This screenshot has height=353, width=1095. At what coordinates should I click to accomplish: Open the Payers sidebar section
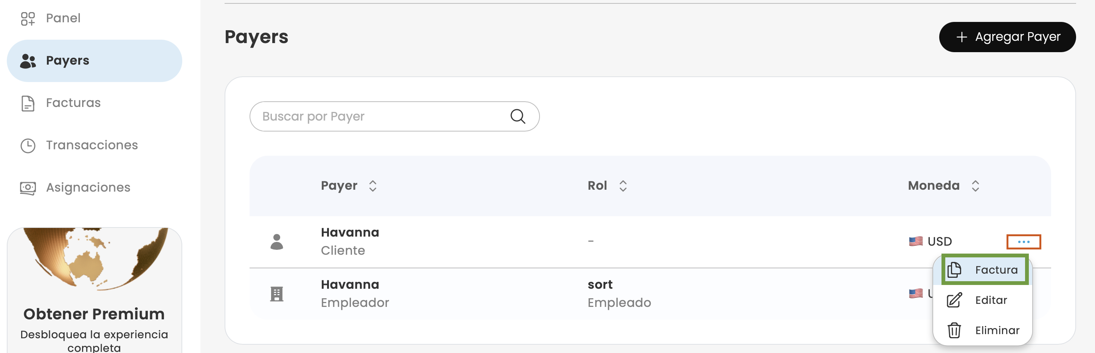tap(95, 61)
